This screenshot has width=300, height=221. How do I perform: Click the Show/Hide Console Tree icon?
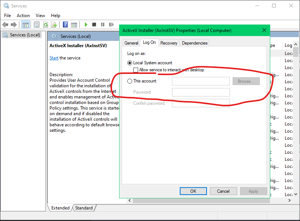[26, 25]
